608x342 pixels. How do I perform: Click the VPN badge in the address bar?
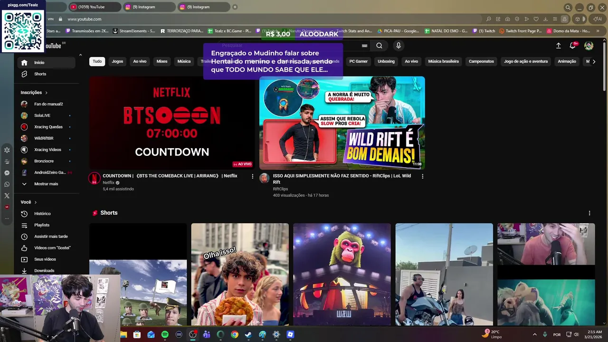50,19
